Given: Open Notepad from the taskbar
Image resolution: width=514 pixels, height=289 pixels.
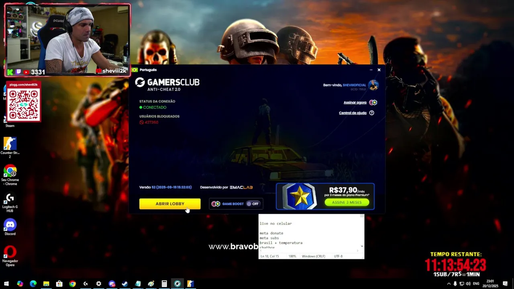Looking at the screenshot, I should click(x=138, y=284).
